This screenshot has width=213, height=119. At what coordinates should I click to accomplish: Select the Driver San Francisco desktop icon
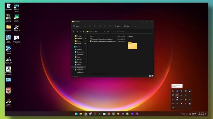(x=9, y=60)
